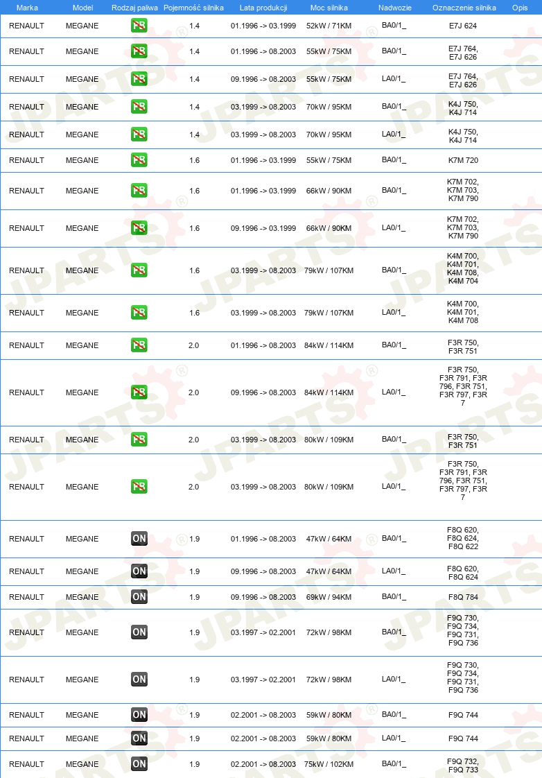Click diesel ON icon in 75kW/102KM row

[139, 764]
